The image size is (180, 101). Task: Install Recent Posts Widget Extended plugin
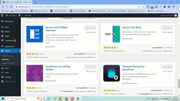point(90,28)
